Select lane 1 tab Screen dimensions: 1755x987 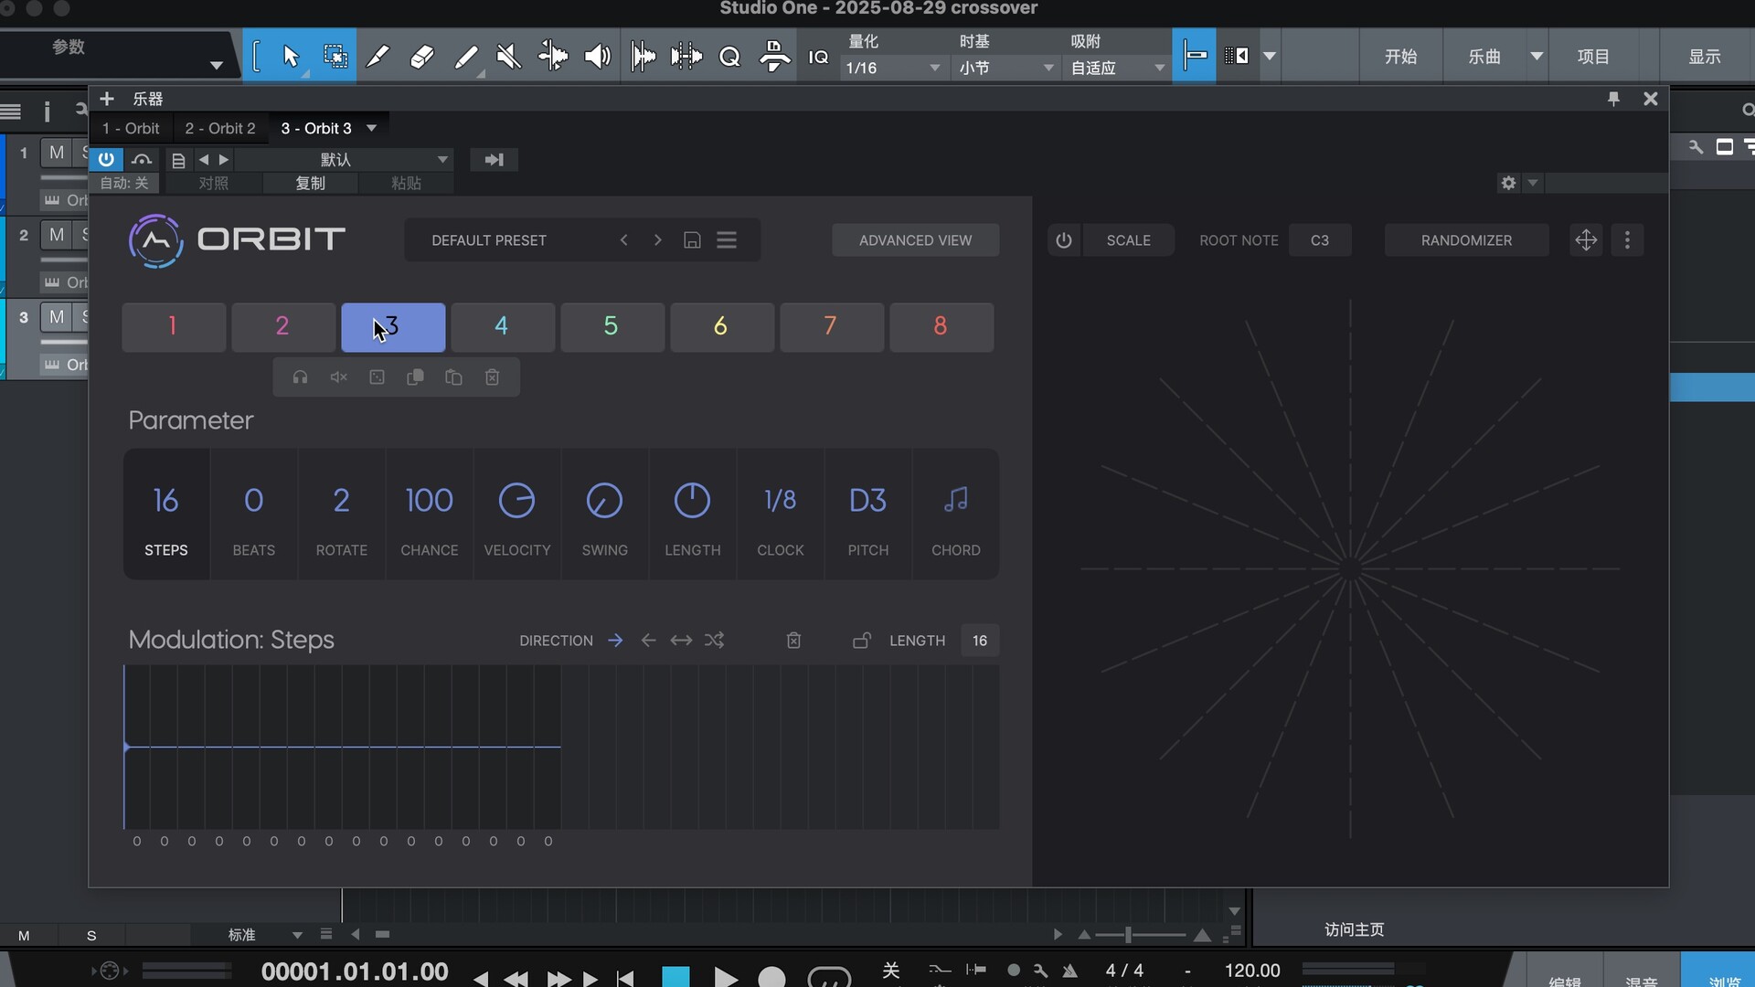point(174,327)
